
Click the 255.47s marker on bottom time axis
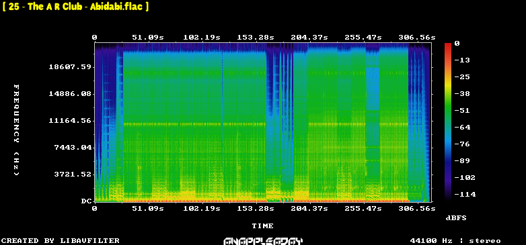[363, 209]
